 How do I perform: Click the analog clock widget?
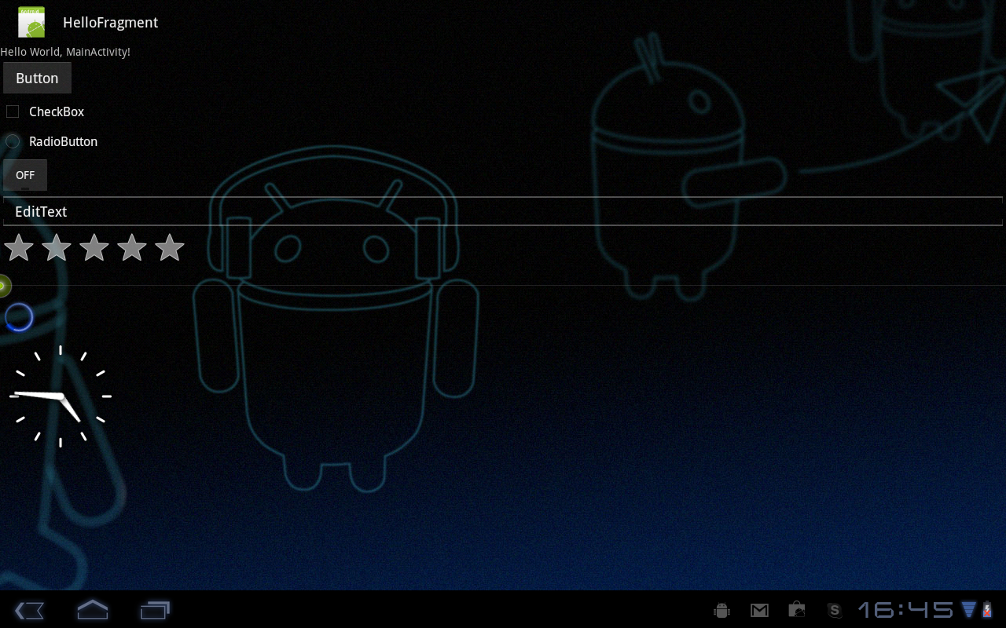[61, 396]
